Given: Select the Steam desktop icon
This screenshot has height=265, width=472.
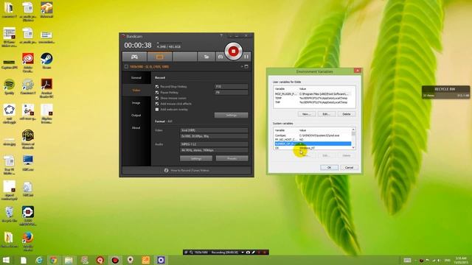Looking at the screenshot, I should (x=46, y=61).
